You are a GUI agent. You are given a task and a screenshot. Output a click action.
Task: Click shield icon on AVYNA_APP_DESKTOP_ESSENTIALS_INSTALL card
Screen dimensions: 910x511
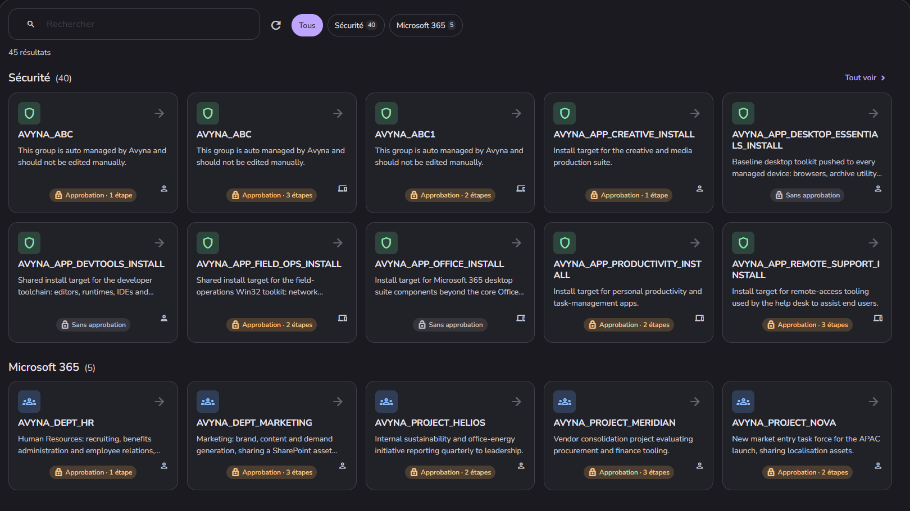[x=743, y=113]
